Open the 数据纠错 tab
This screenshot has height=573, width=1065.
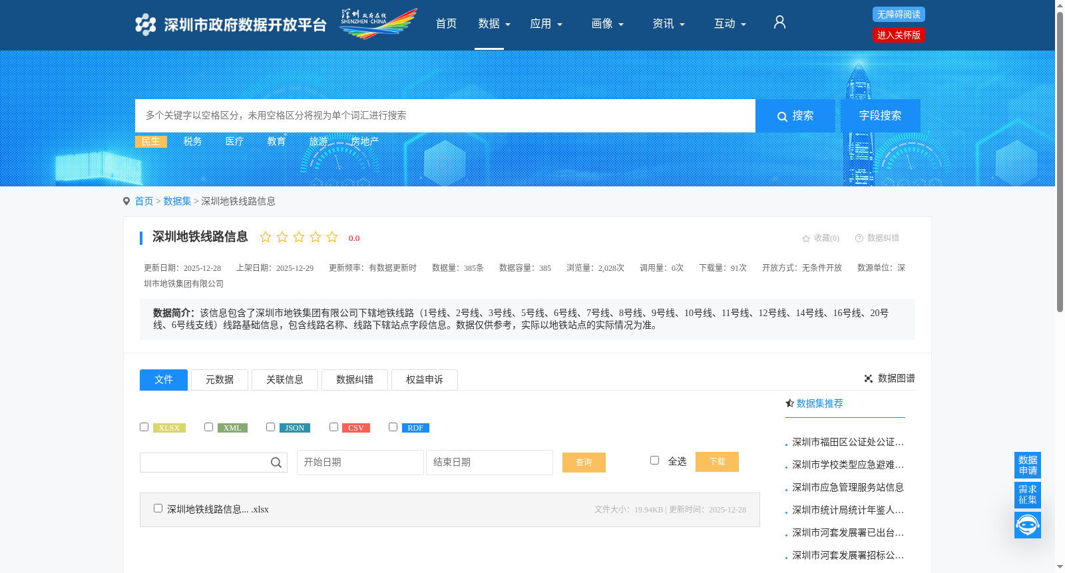pos(355,380)
